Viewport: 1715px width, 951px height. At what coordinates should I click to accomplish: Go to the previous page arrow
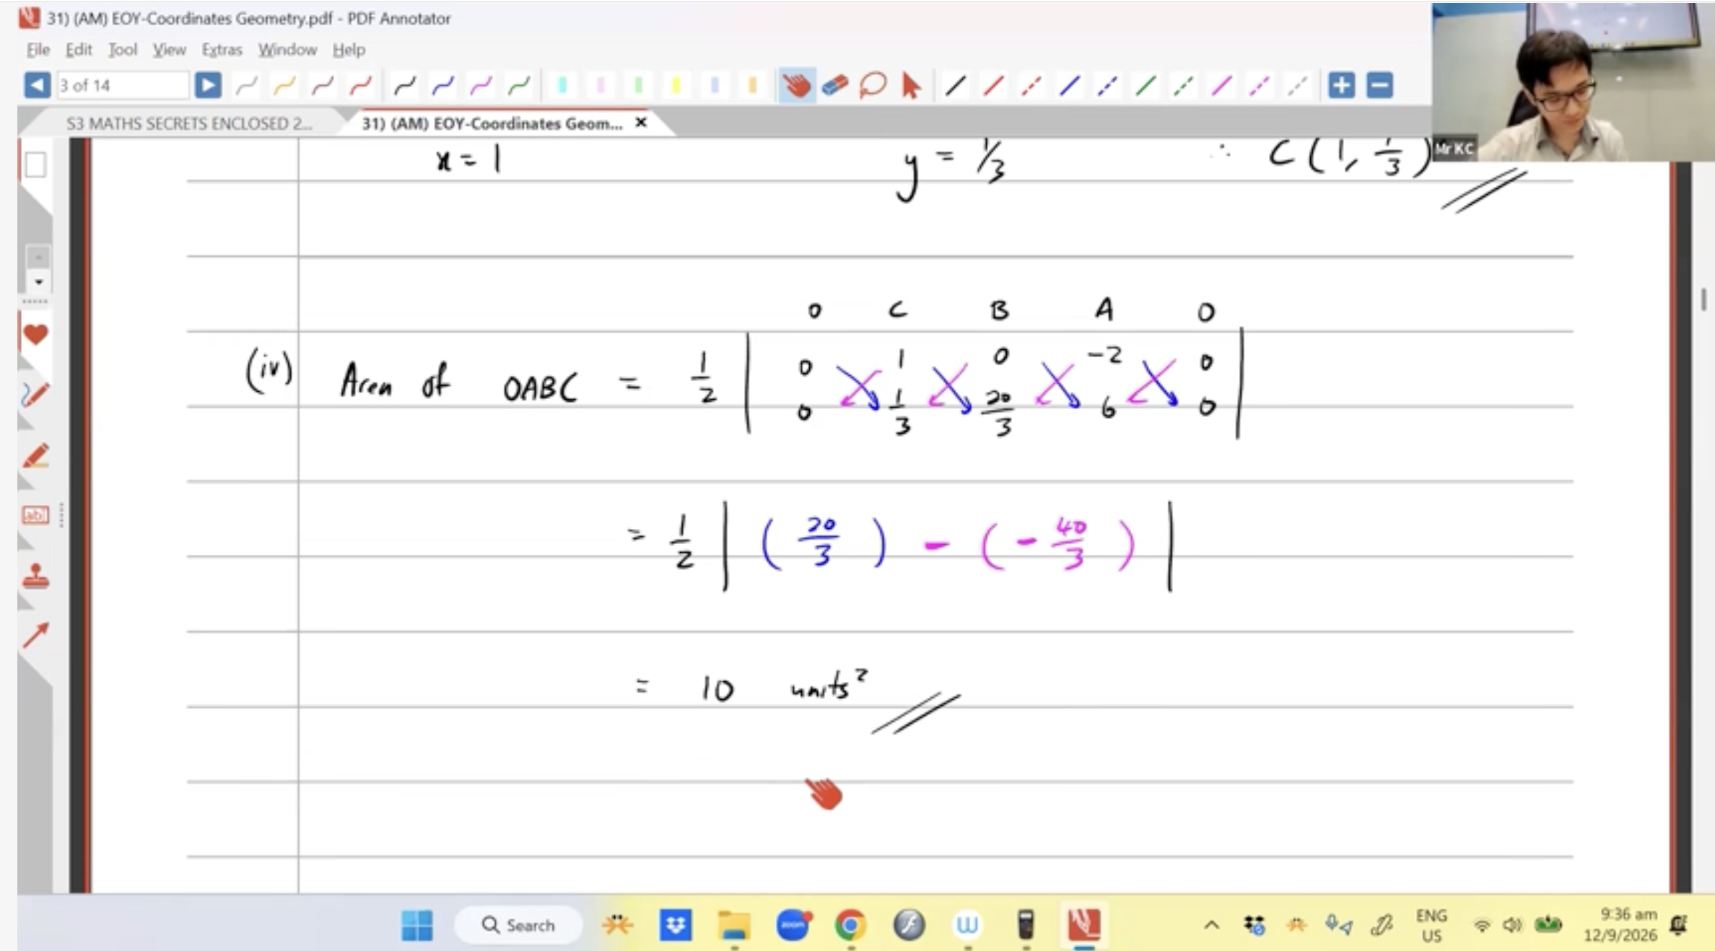(x=37, y=85)
